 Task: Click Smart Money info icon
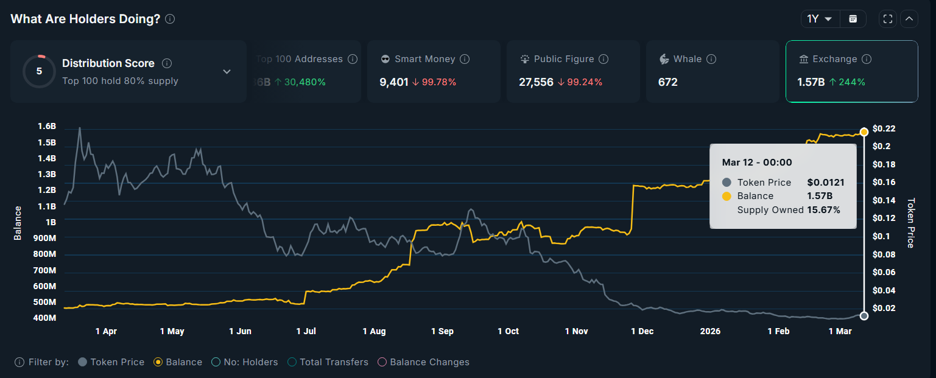[465, 59]
